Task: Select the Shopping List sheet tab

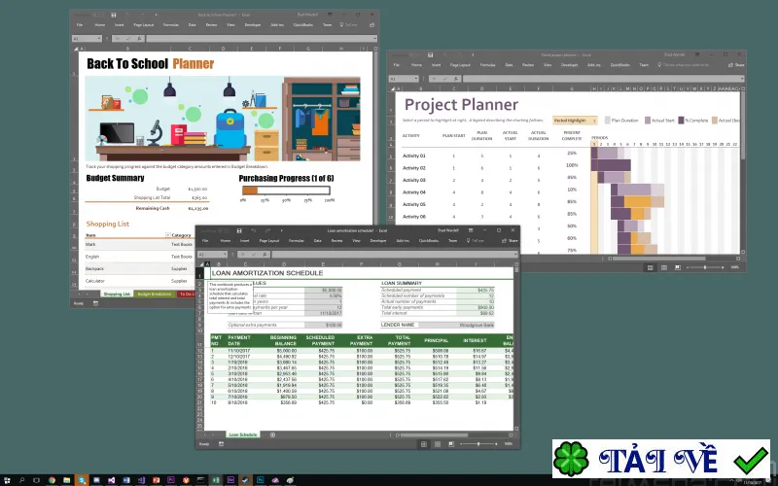Action: click(117, 295)
